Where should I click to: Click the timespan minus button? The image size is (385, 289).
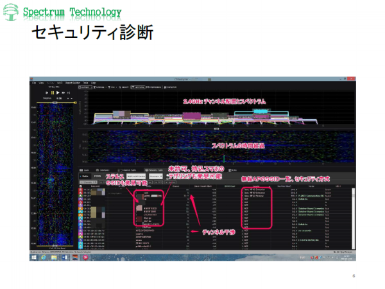point(71,98)
